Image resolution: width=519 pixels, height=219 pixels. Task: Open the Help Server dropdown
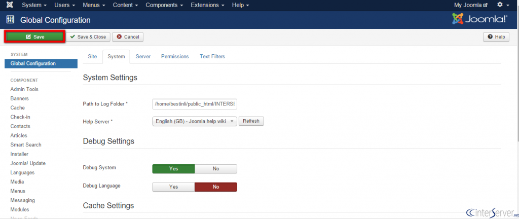[x=195, y=121]
